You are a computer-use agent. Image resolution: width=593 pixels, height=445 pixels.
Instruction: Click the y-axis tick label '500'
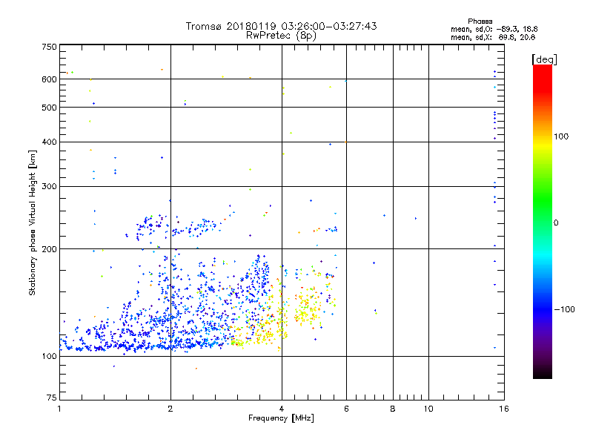[x=49, y=108]
